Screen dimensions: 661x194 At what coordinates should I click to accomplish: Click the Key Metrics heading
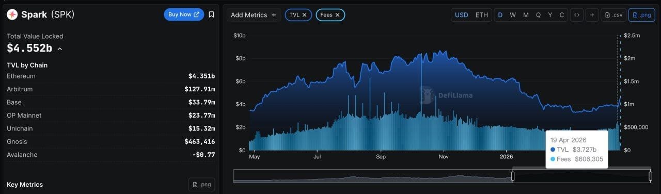[25, 185]
